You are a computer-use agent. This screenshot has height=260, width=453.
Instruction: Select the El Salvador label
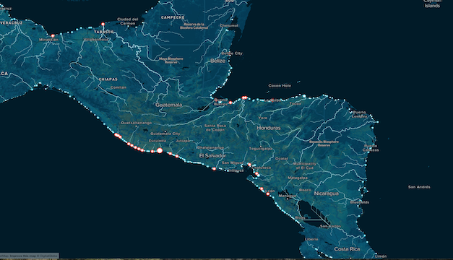pyautogui.click(x=212, y=156)
